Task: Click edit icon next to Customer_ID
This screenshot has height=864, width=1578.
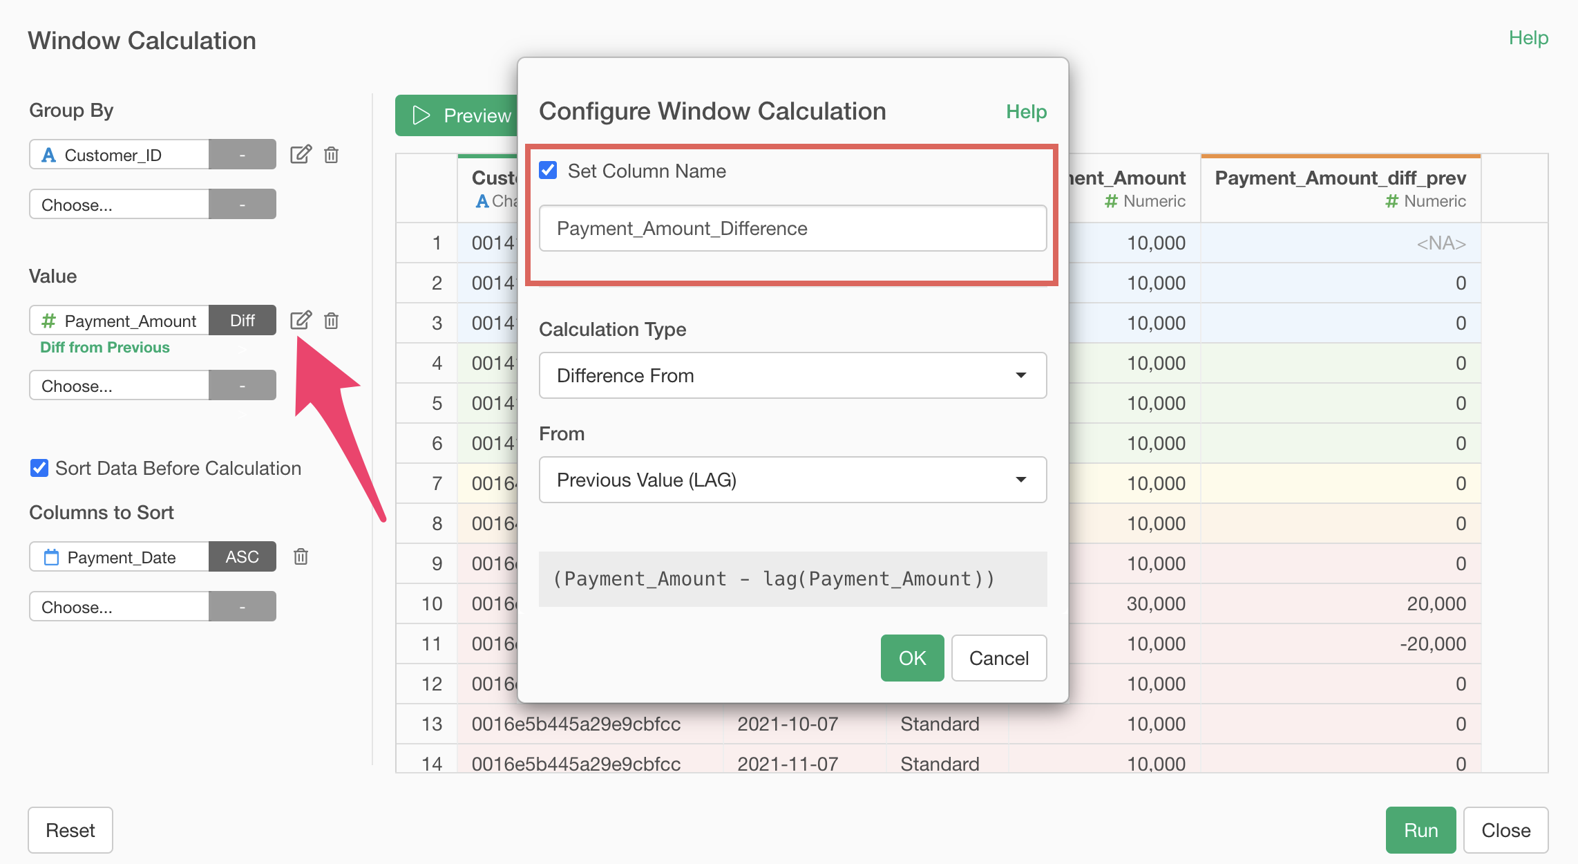Action: [x=301, y=154]
